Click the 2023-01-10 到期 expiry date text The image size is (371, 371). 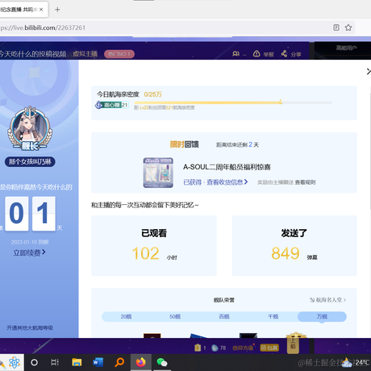(x=30, y=242)
